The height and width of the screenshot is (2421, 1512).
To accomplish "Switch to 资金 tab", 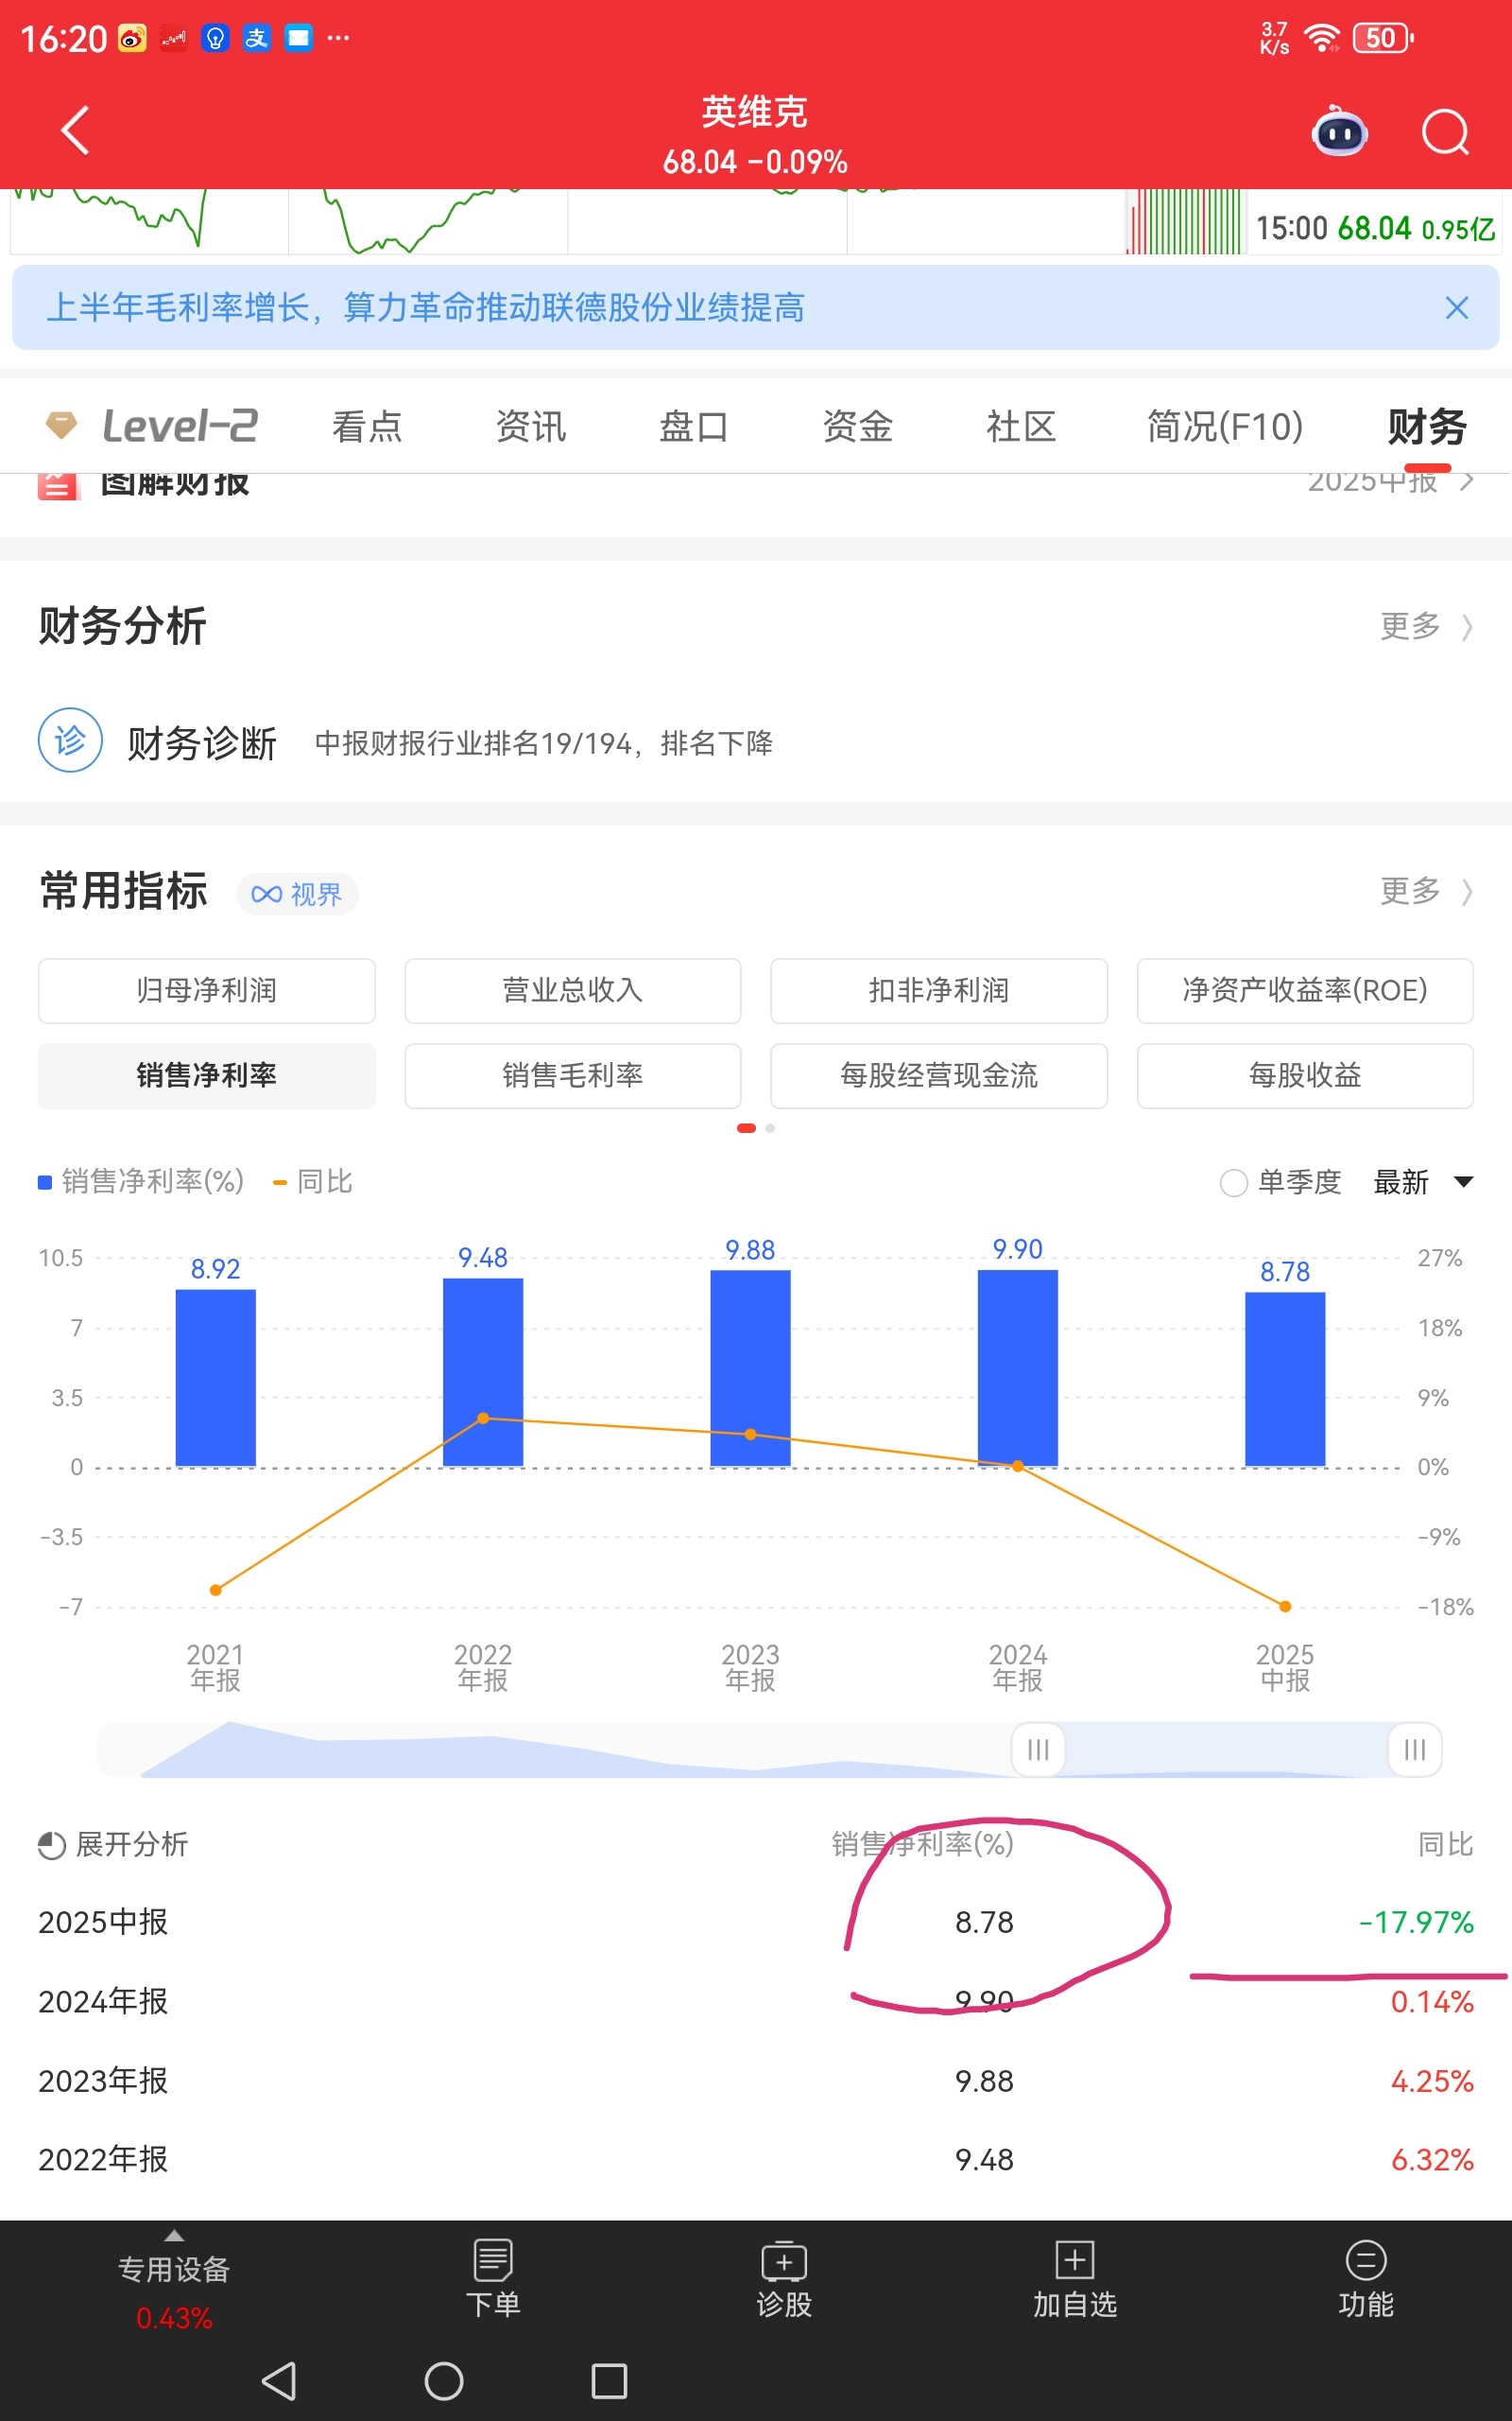I will (857, 427).
